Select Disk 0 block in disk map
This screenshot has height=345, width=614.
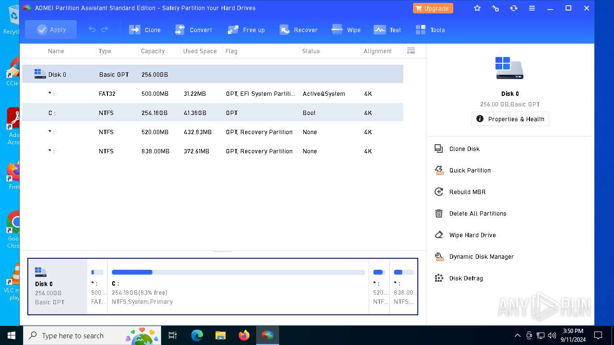(58, 287)
